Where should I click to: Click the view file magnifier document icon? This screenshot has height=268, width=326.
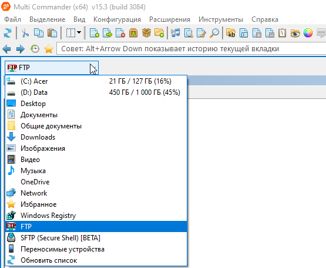[189, 33]
